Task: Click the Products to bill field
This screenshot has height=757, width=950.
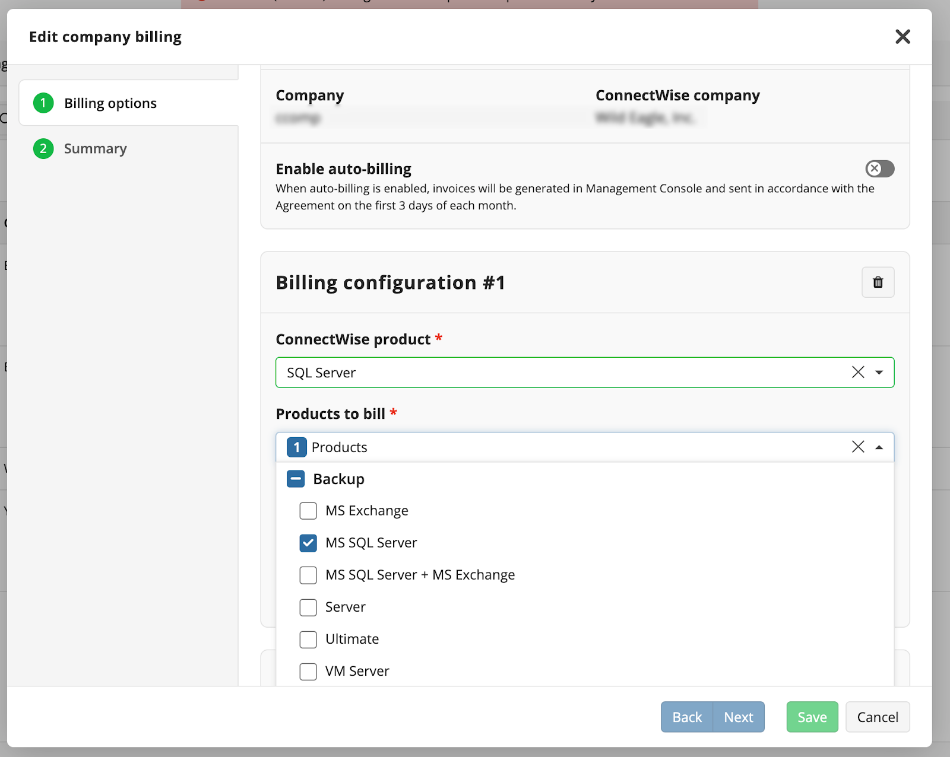Action: (585, 447)
